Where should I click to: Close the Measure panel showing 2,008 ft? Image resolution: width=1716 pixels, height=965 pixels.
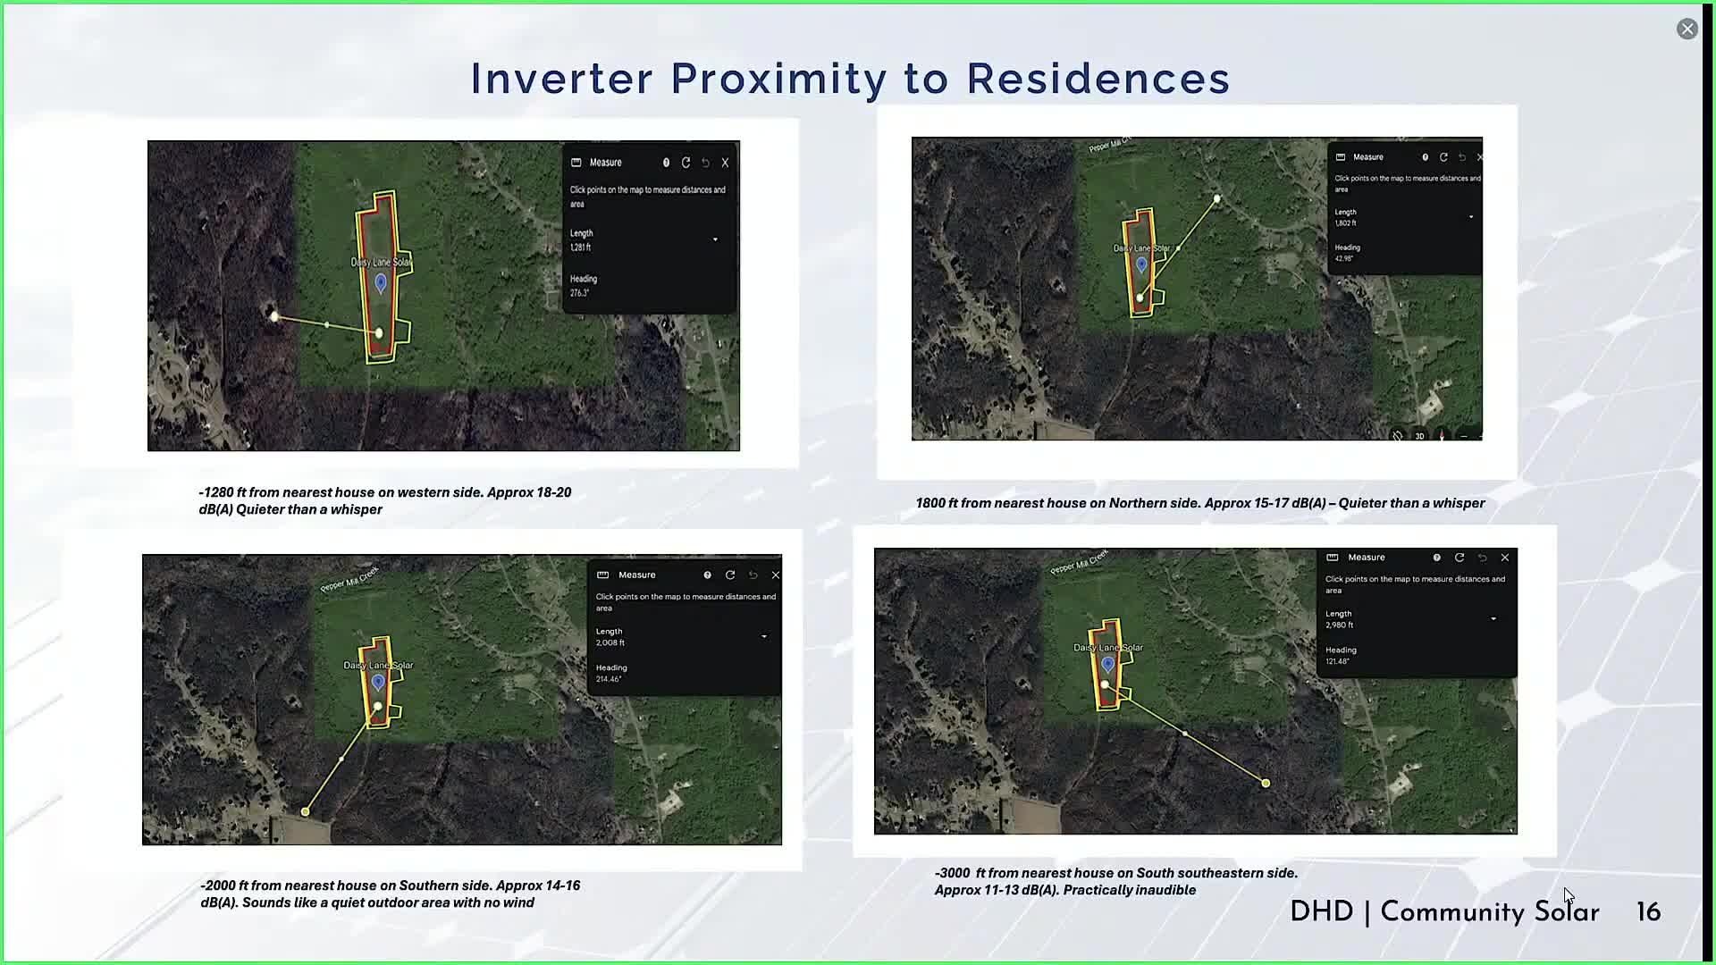(x=775, y=575)
